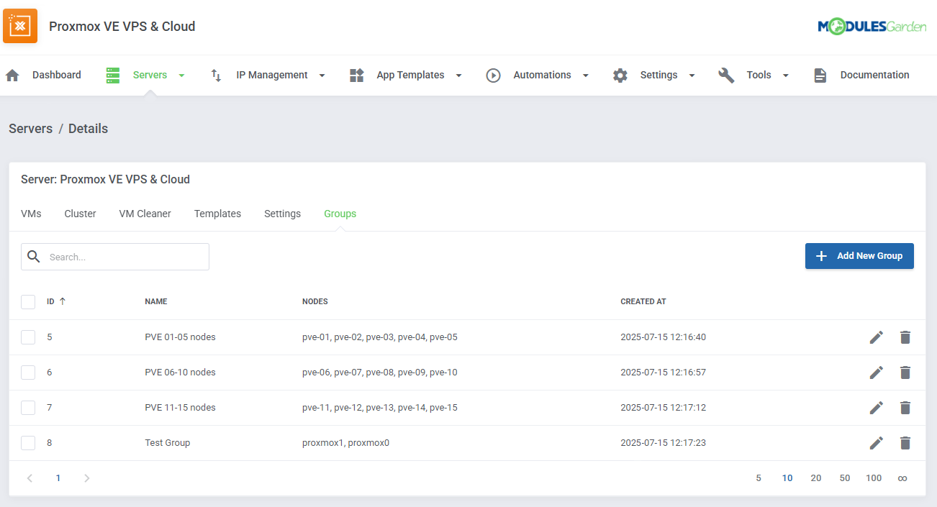Show 20 entries per page
937x507 pixels.
(x=816, y=478)
